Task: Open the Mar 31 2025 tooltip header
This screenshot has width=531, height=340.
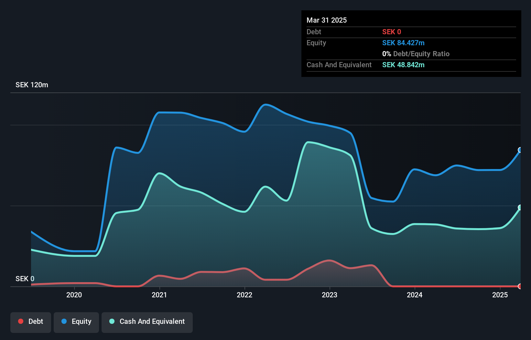Action: (x=327, y=20)
